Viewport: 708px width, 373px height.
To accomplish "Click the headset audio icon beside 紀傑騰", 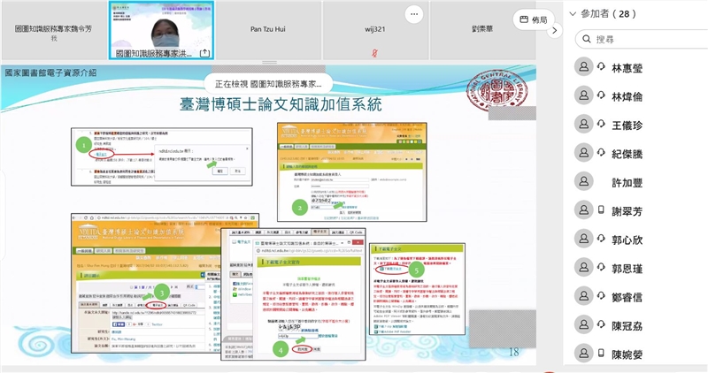I will [601, 152].
